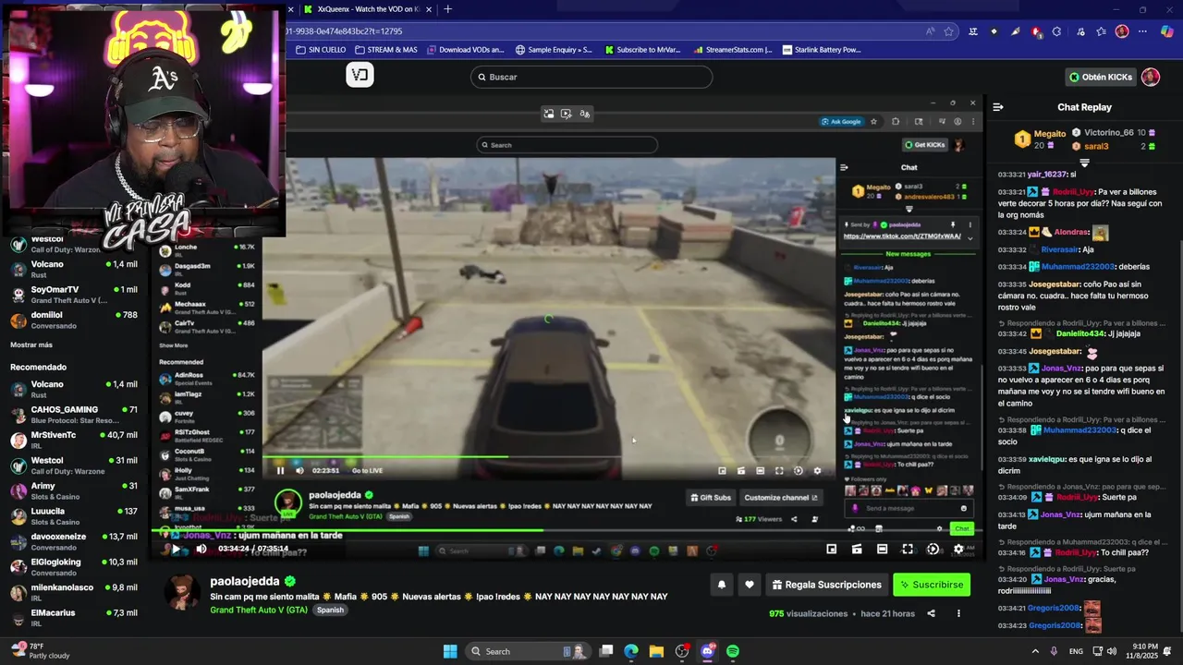
Task: Click Mostrar más in sidebar
Action: point(31,345)
